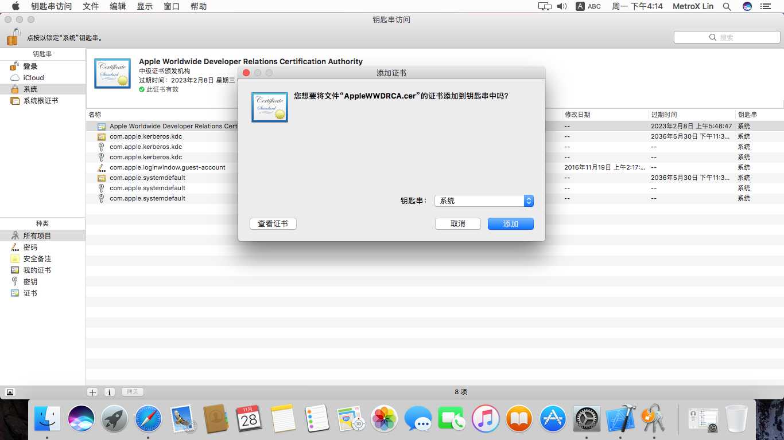Open System Preferences from the Dock

[587, 419]
